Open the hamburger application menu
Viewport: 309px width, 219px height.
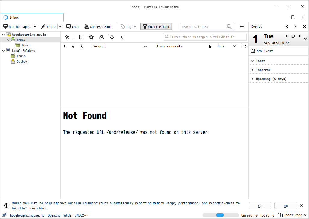click(242, 26)
